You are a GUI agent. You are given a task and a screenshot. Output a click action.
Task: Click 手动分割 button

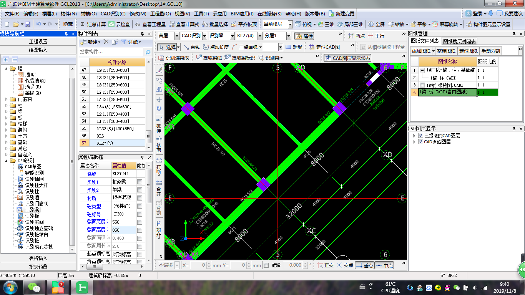pyautogui.click(x=491, y=51)
